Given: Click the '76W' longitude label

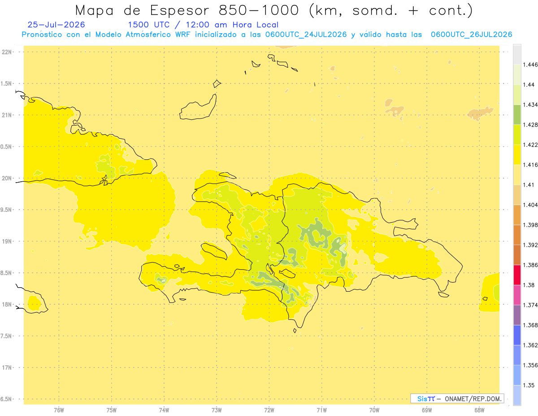Looking at the screenshot, I should [x=59, y=411].
